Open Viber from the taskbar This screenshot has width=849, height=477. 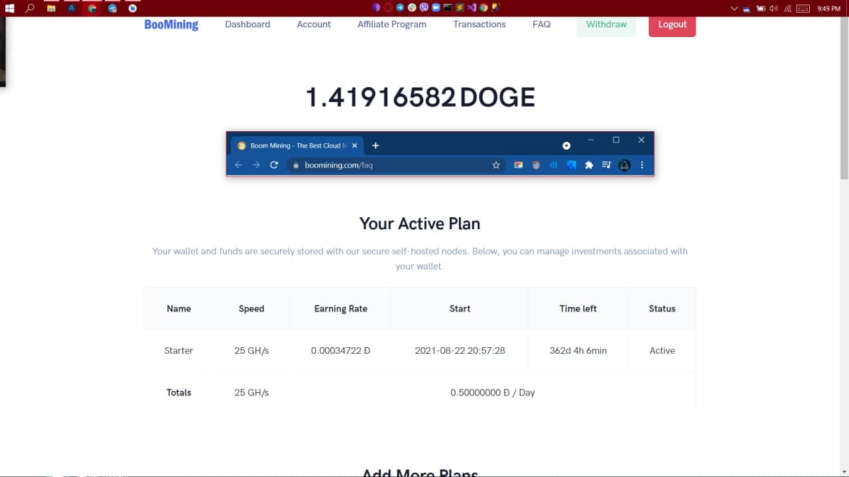[424, 8]
